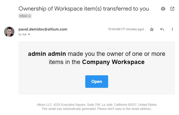The image size is (179, 115).
Task: Expand recipient details arrow beside "to me"
Action: 29,34
